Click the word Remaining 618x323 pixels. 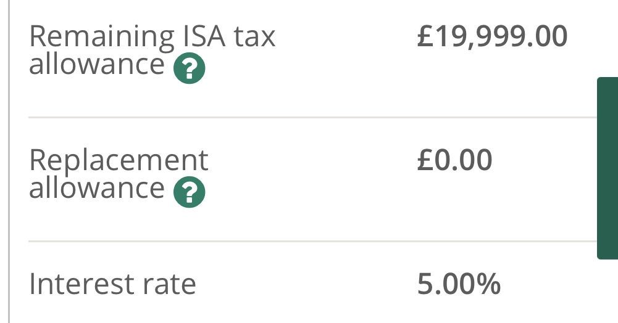(102, 38)
